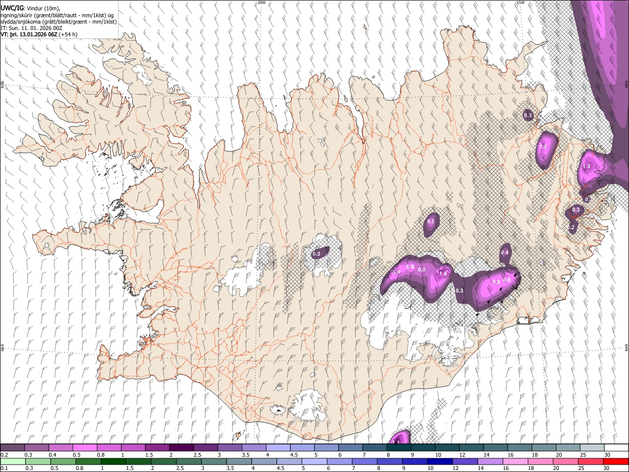Screen dimensions: 629x472
Task: Select the '1.0' precipitation value on the map
Action: [543, 147]
